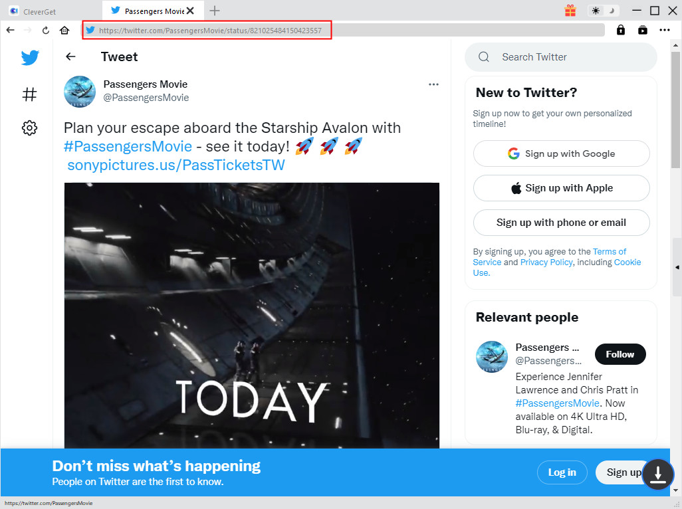The image size is (682, 509).
Task: Click Sign up with Google
Action: point(561,153)
